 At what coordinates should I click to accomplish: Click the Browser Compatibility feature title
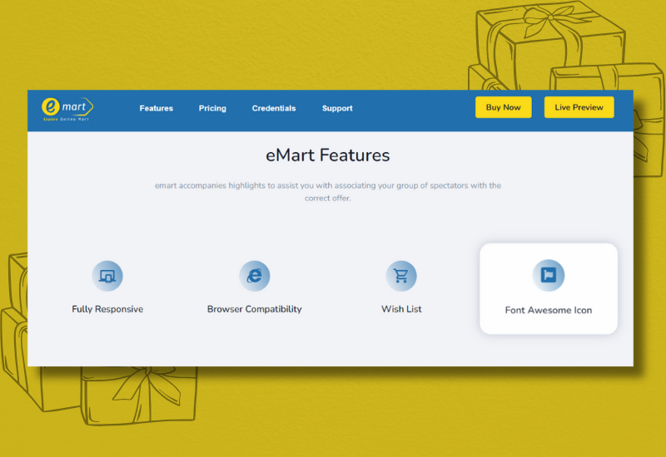(x=254, y=309)
